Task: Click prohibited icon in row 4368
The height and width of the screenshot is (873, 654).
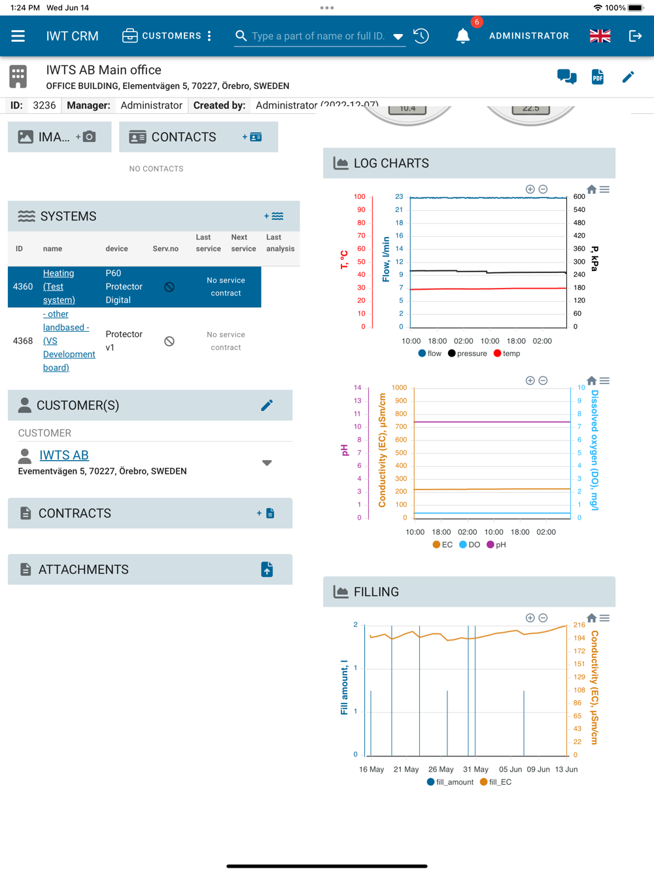Action: pos(169,341)
